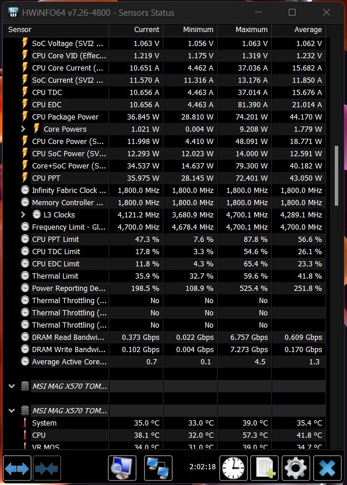Open the networked computers remote icon

coord(158,469)
